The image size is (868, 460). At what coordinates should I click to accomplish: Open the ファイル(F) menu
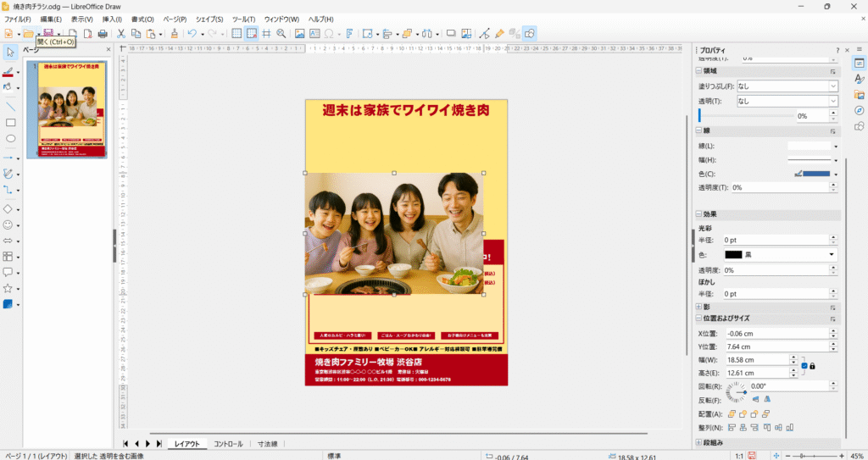point(18,19)
